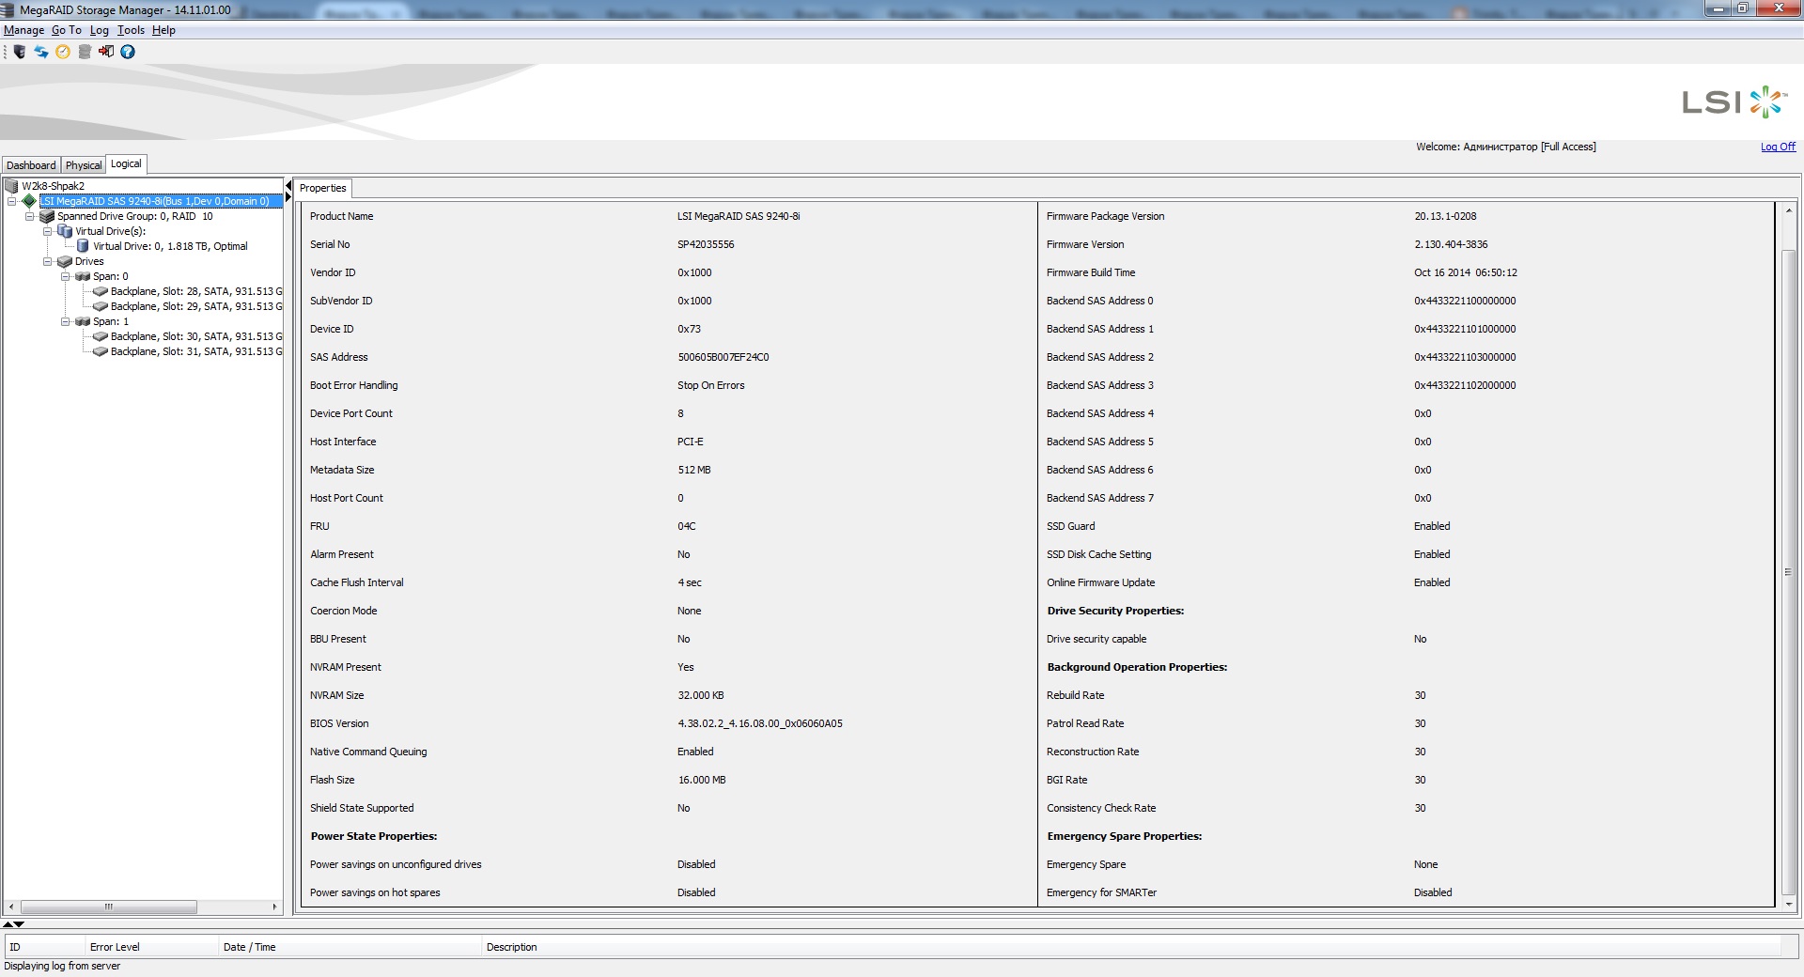
Task: Click the tree panel horizontal scrollbar
Action: click(108, 907)
